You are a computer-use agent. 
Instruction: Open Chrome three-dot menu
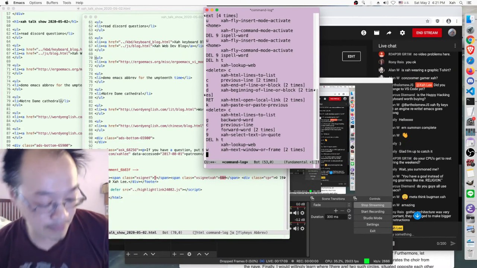coord(457,21)
